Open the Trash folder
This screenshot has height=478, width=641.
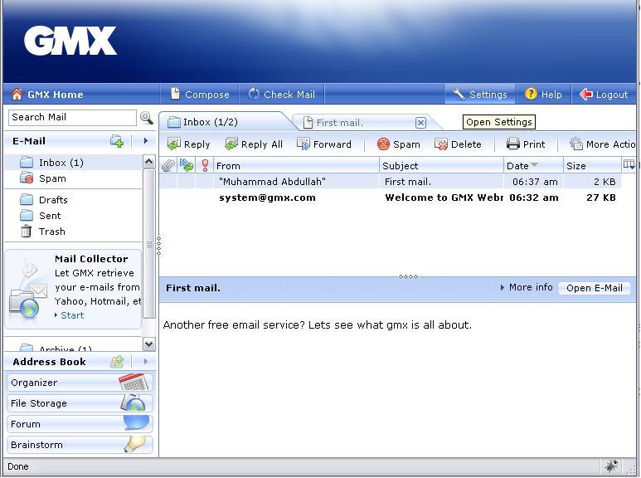tap(51, 232)
